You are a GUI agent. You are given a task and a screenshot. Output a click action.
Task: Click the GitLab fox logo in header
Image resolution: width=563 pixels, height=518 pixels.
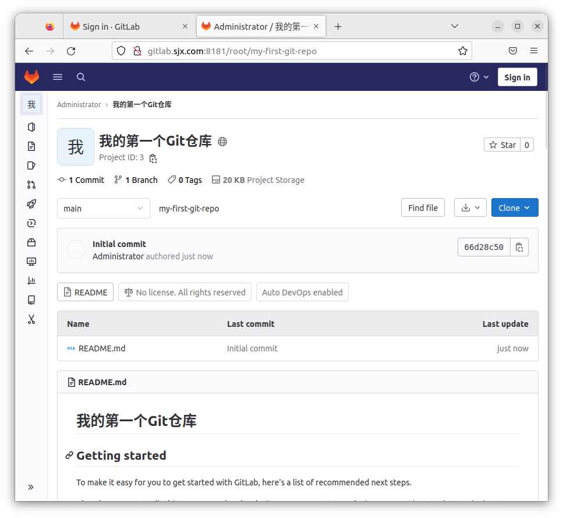[31, 77]
